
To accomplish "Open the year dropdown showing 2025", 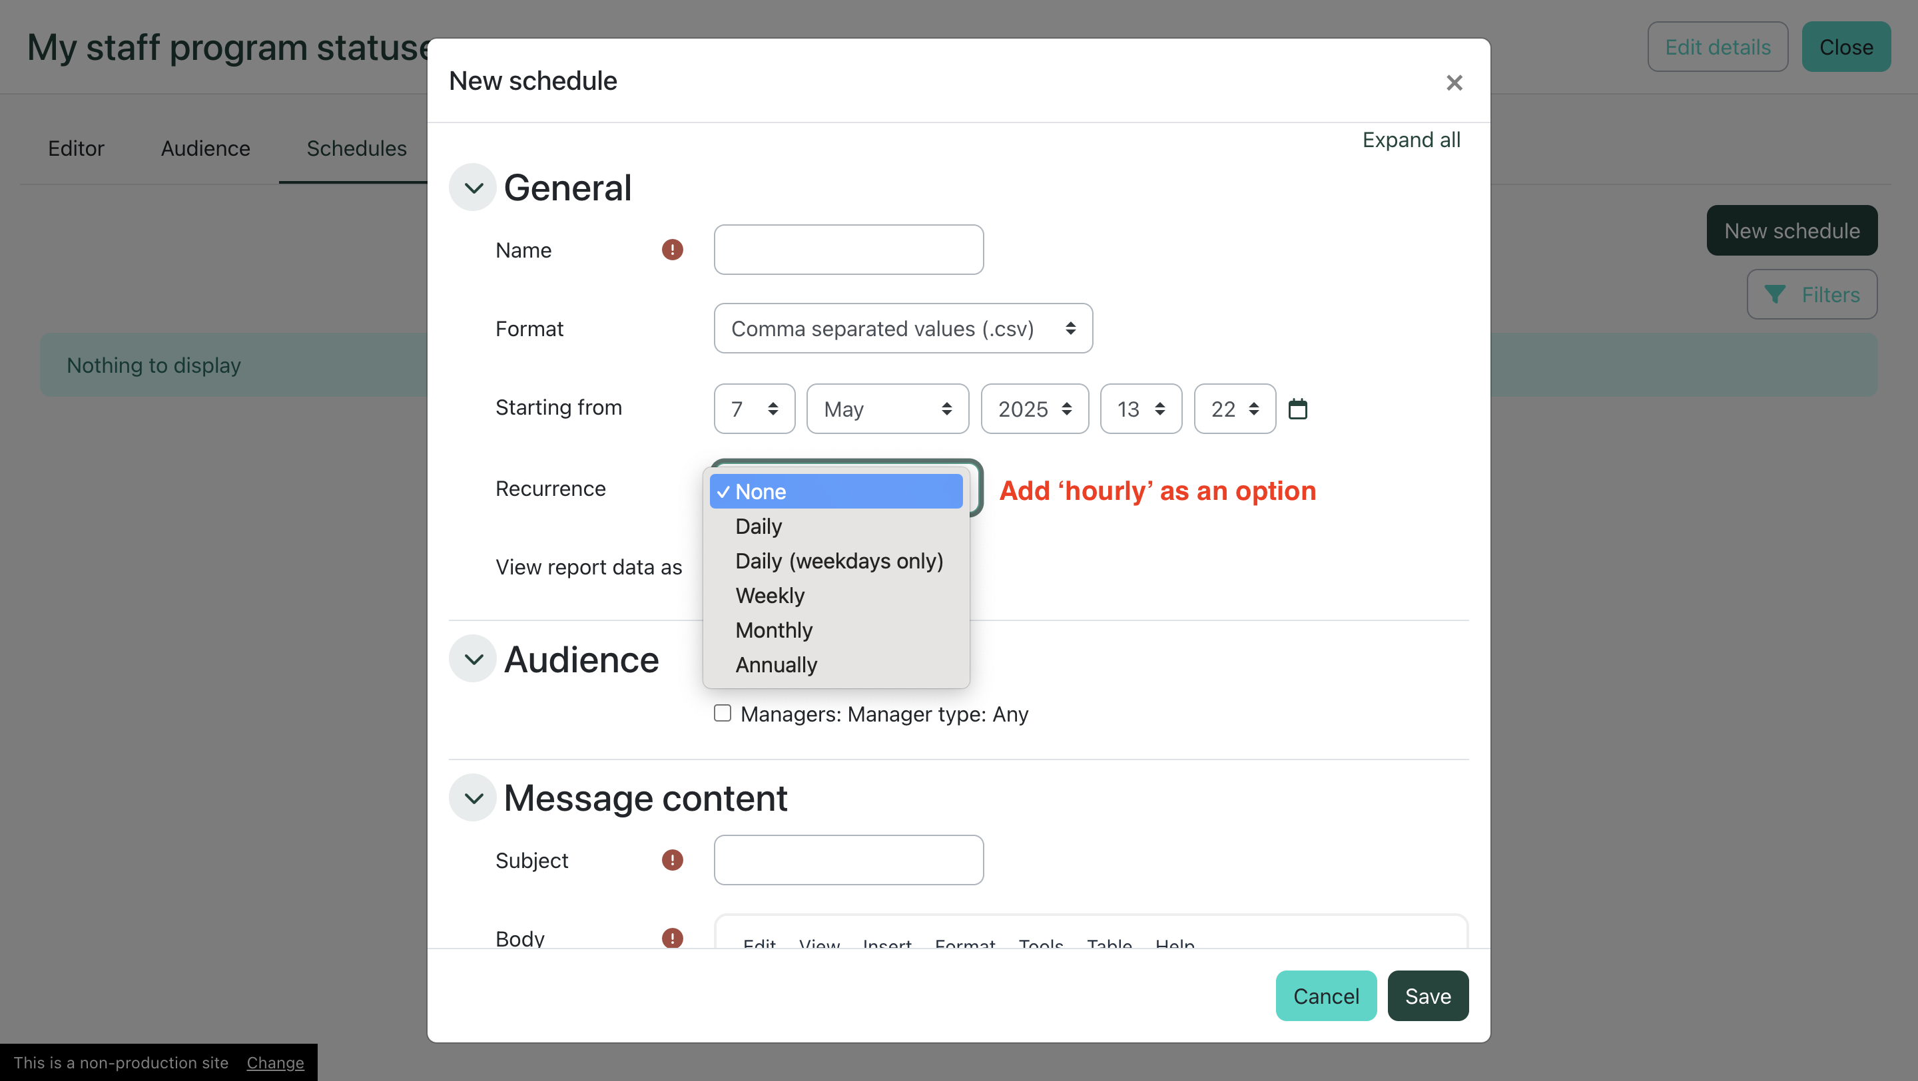I will pos(1034,409).
